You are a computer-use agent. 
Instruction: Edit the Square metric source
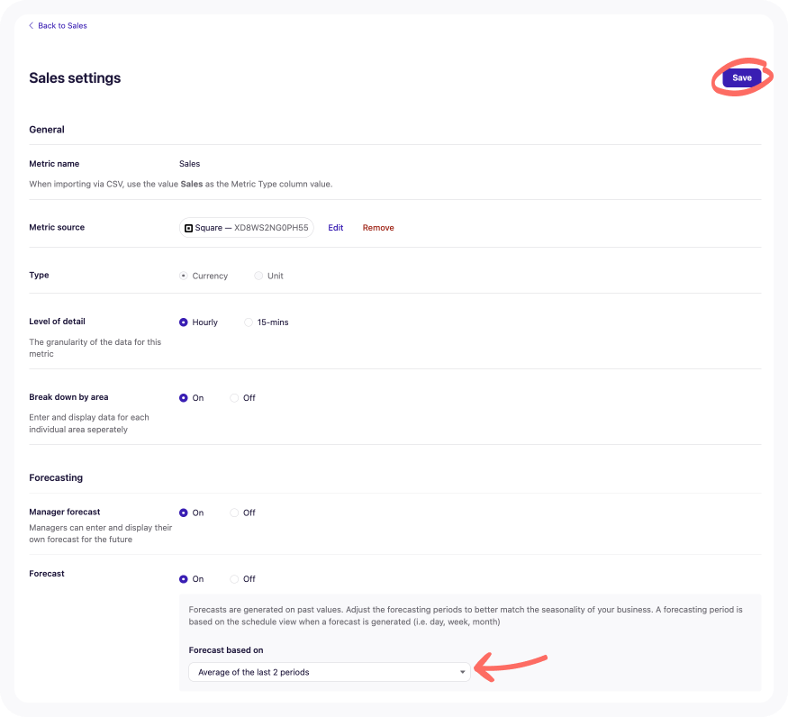coord(335,228)
